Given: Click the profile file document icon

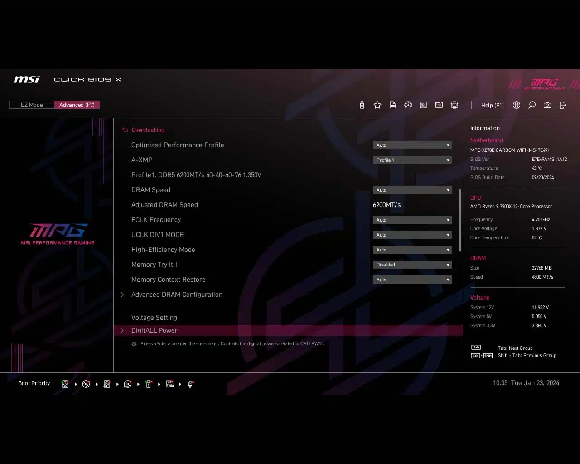Looking at the screenshot, I should [x=393, y=105].
